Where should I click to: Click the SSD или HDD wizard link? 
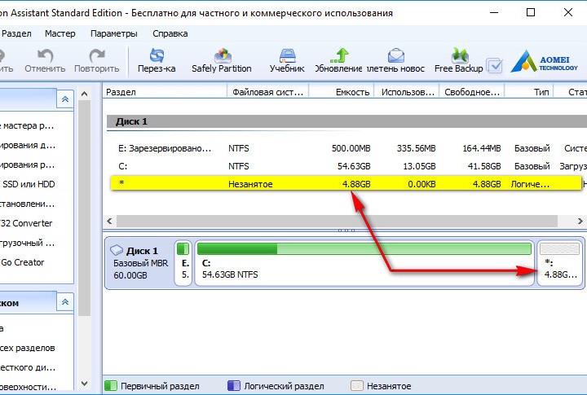(x=29, y=184)
